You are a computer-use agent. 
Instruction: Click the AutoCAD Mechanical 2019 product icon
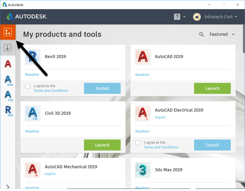[x=33, y=170]
